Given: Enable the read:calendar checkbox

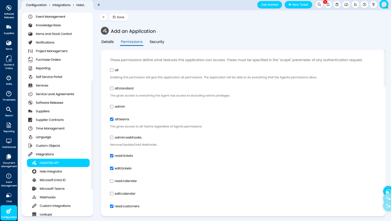Looking at the screenshot, I should pyautogui.click(x=112, y=181).
